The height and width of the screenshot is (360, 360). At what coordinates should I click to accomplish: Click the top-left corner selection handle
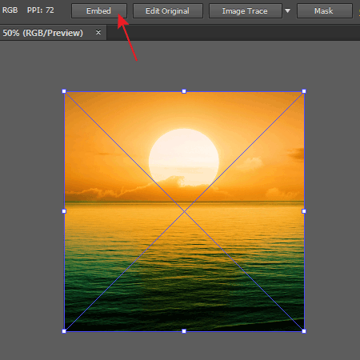[64, 91]
